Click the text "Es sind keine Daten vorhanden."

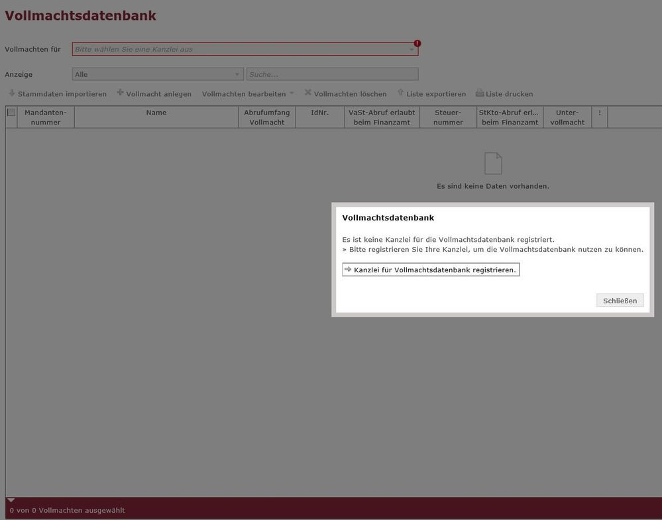pos(493,186)
